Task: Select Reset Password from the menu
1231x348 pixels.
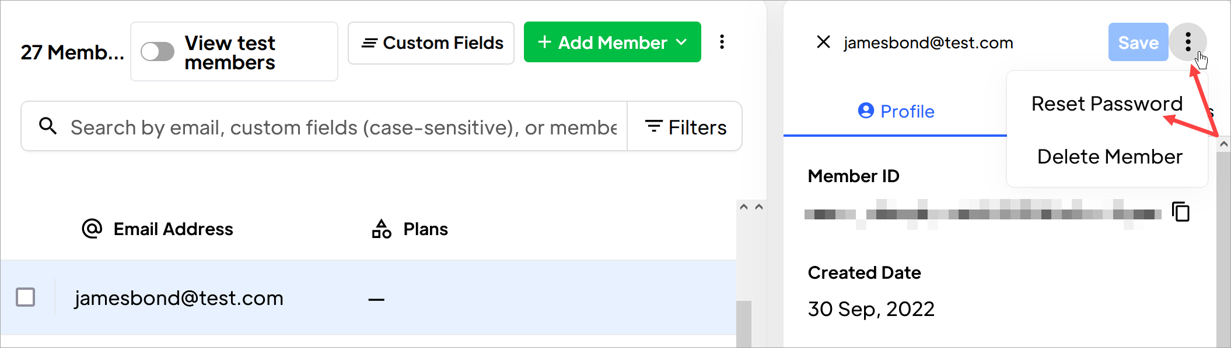Action: coord(1107,104)
